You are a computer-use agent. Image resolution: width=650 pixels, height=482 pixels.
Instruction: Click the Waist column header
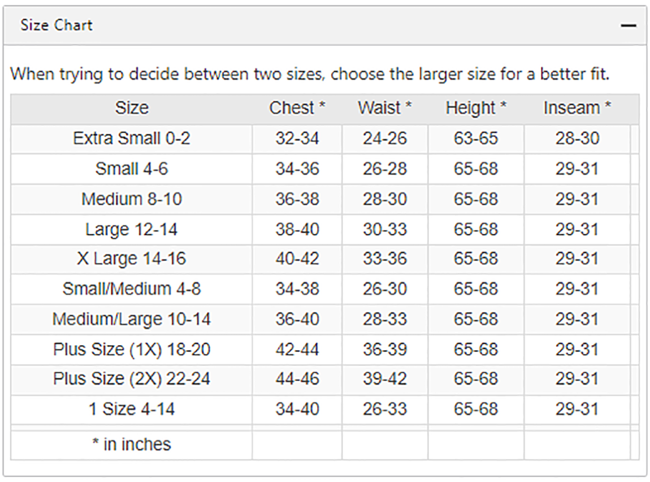[385, 108]
